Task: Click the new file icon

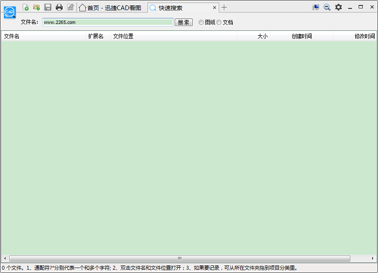Action: pyautogui.click(x=25, y=8)
